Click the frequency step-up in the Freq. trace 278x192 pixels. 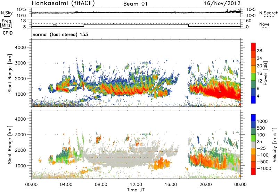84,25
